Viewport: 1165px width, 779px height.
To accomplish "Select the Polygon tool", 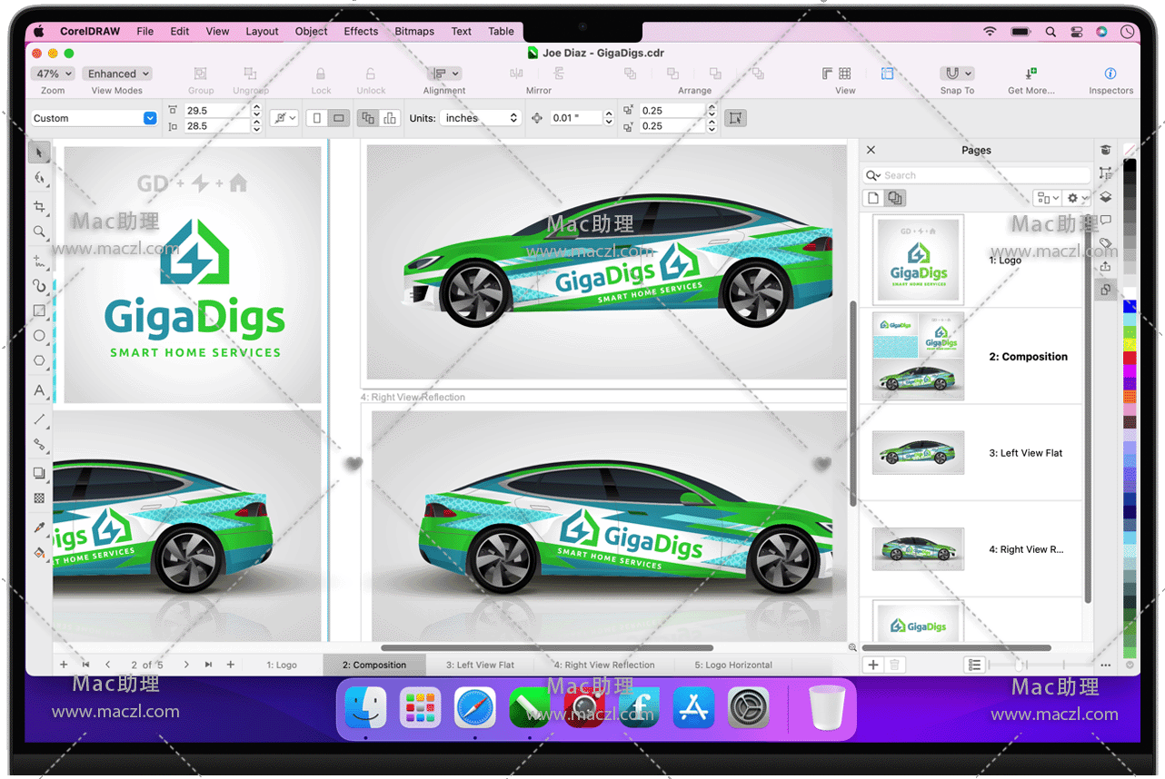I will (x=39, y=360).
